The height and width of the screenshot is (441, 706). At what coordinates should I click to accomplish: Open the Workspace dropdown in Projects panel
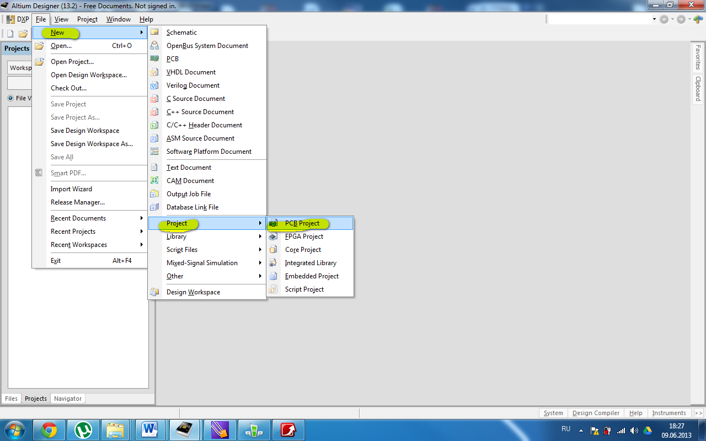[20, 68]
